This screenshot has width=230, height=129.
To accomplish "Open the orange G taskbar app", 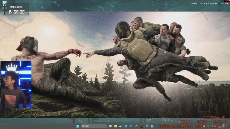I will click(x=141, y=126).
